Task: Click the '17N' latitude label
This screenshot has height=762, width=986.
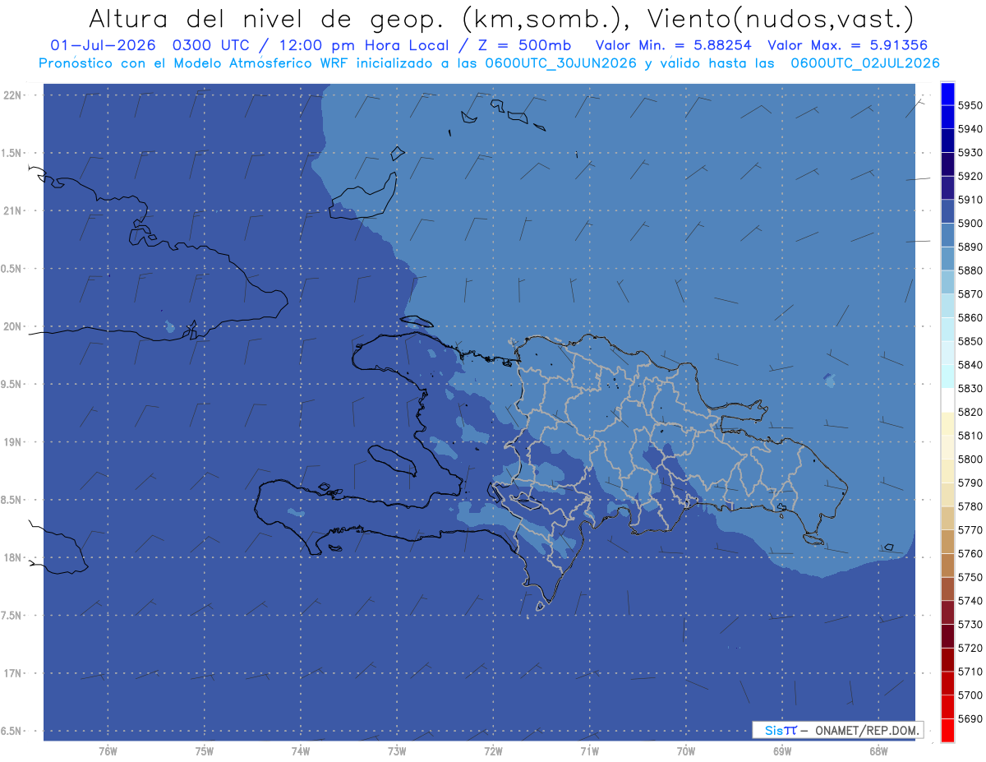Action: (x=12, y=673)
